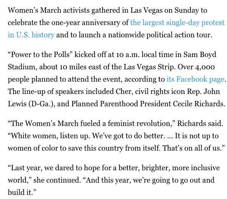The width and height of the screenshot is (227, 199).
Task: Click the words 'she continued' in last paragraph
Action: pyautogui.click(x=57, y=180)
